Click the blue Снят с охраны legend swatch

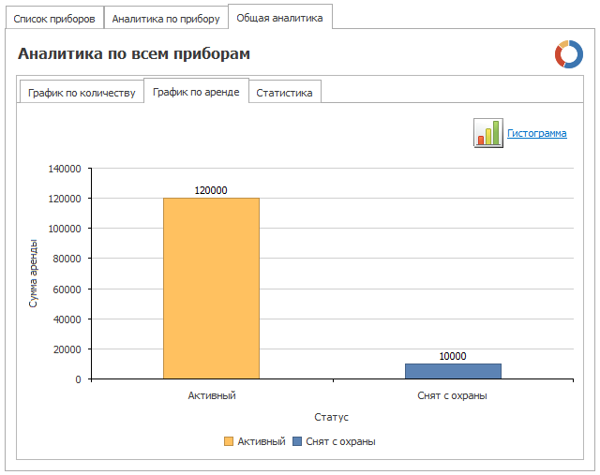[x=297, y=441]
